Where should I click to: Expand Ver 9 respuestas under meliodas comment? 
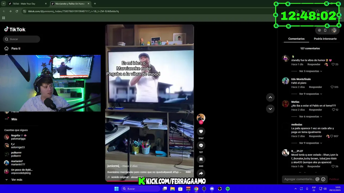pos(310,143)
